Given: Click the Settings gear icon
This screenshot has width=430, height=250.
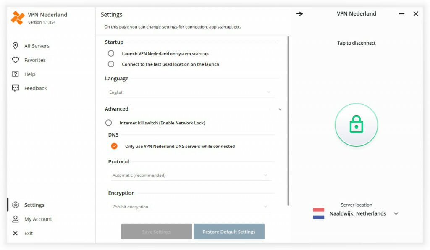Looking at the screenshot, I should [x=15, y=205].
